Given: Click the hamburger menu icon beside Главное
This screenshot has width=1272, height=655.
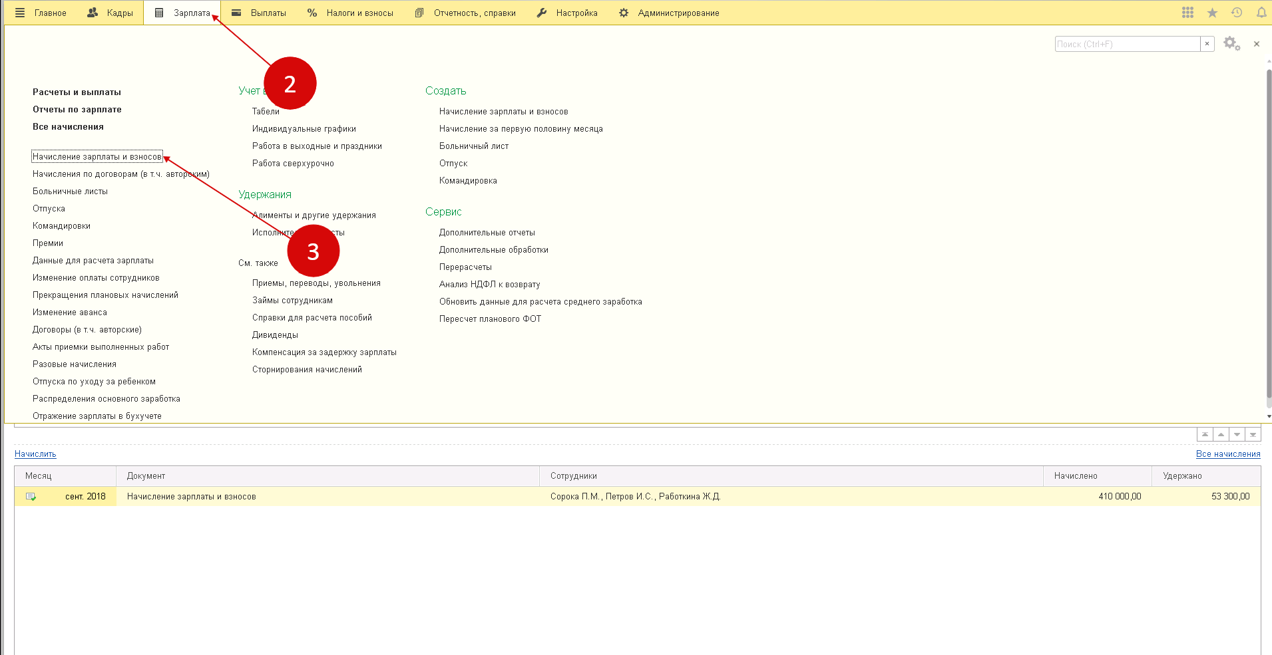Looking at the screenshot, I should coord(20,13).
